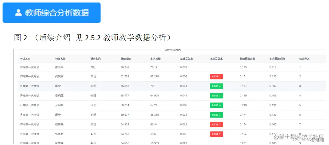329x145 pixels.
Task: Click the 教师名称 column header
Action: point(60,59)
